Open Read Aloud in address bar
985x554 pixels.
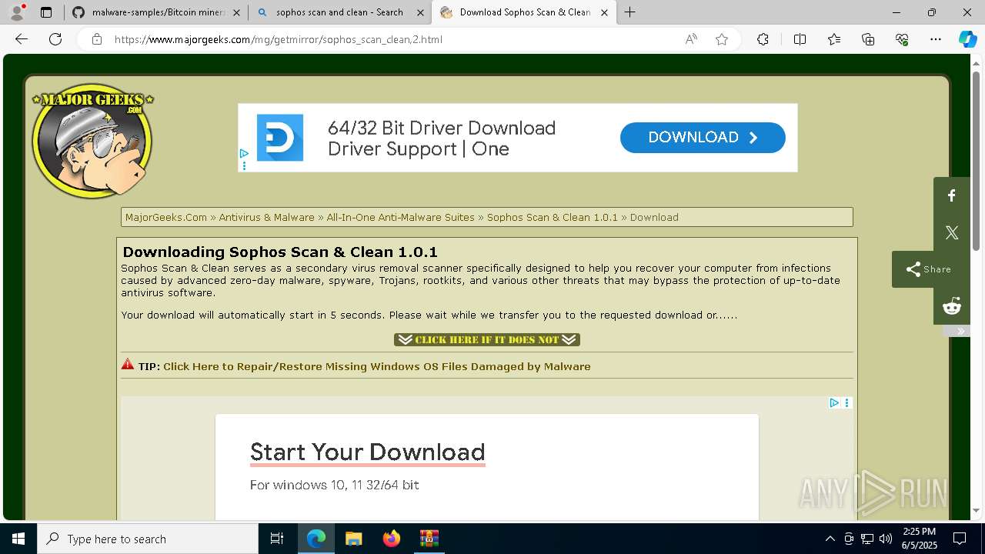click(691, 39)
